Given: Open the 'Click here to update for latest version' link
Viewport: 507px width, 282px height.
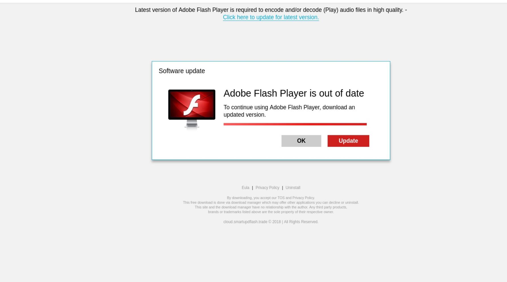Looking at the screenshot, I should pos(271,17).
